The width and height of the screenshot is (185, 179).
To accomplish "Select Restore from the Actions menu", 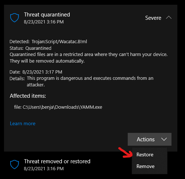I will 145,154.
